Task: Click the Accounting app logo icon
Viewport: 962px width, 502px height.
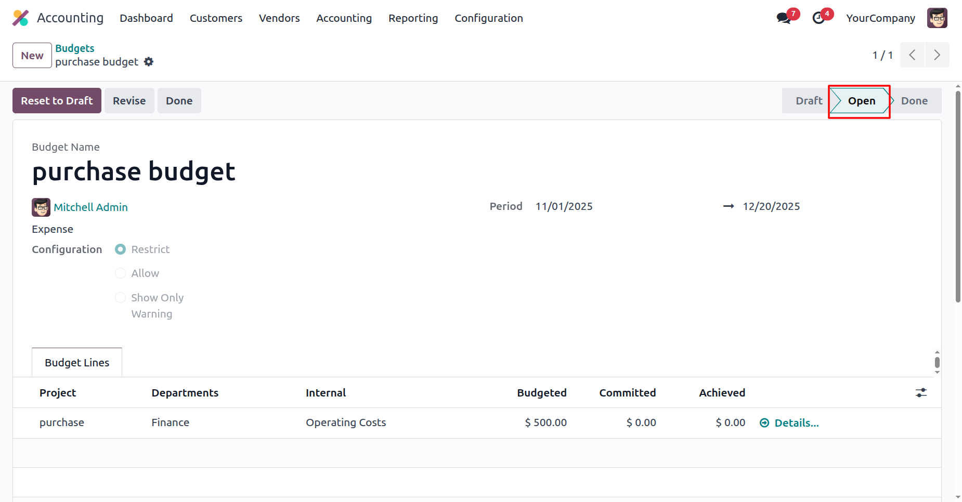Action: click(x=20, y=18)
